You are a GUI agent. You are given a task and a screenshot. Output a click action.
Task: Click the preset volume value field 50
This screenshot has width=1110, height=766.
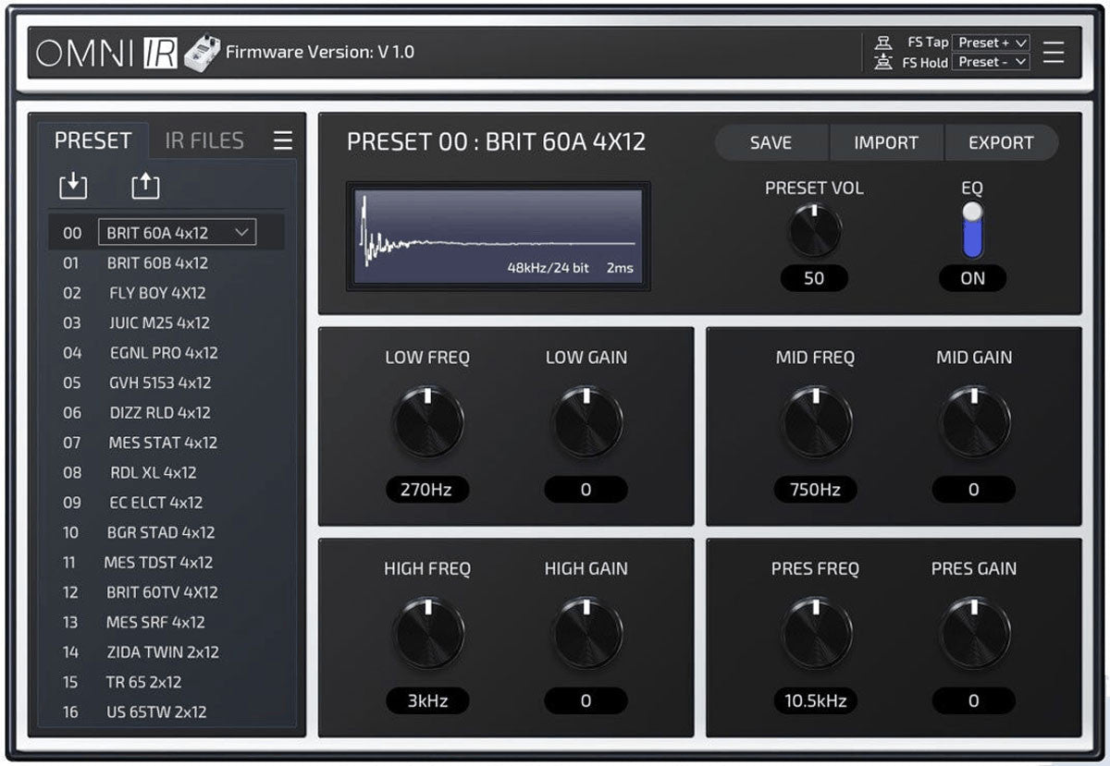814,278
